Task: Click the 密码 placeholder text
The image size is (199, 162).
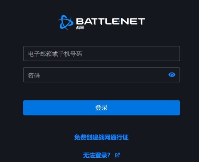Action: pyautogui.click(x=34, y=75)
